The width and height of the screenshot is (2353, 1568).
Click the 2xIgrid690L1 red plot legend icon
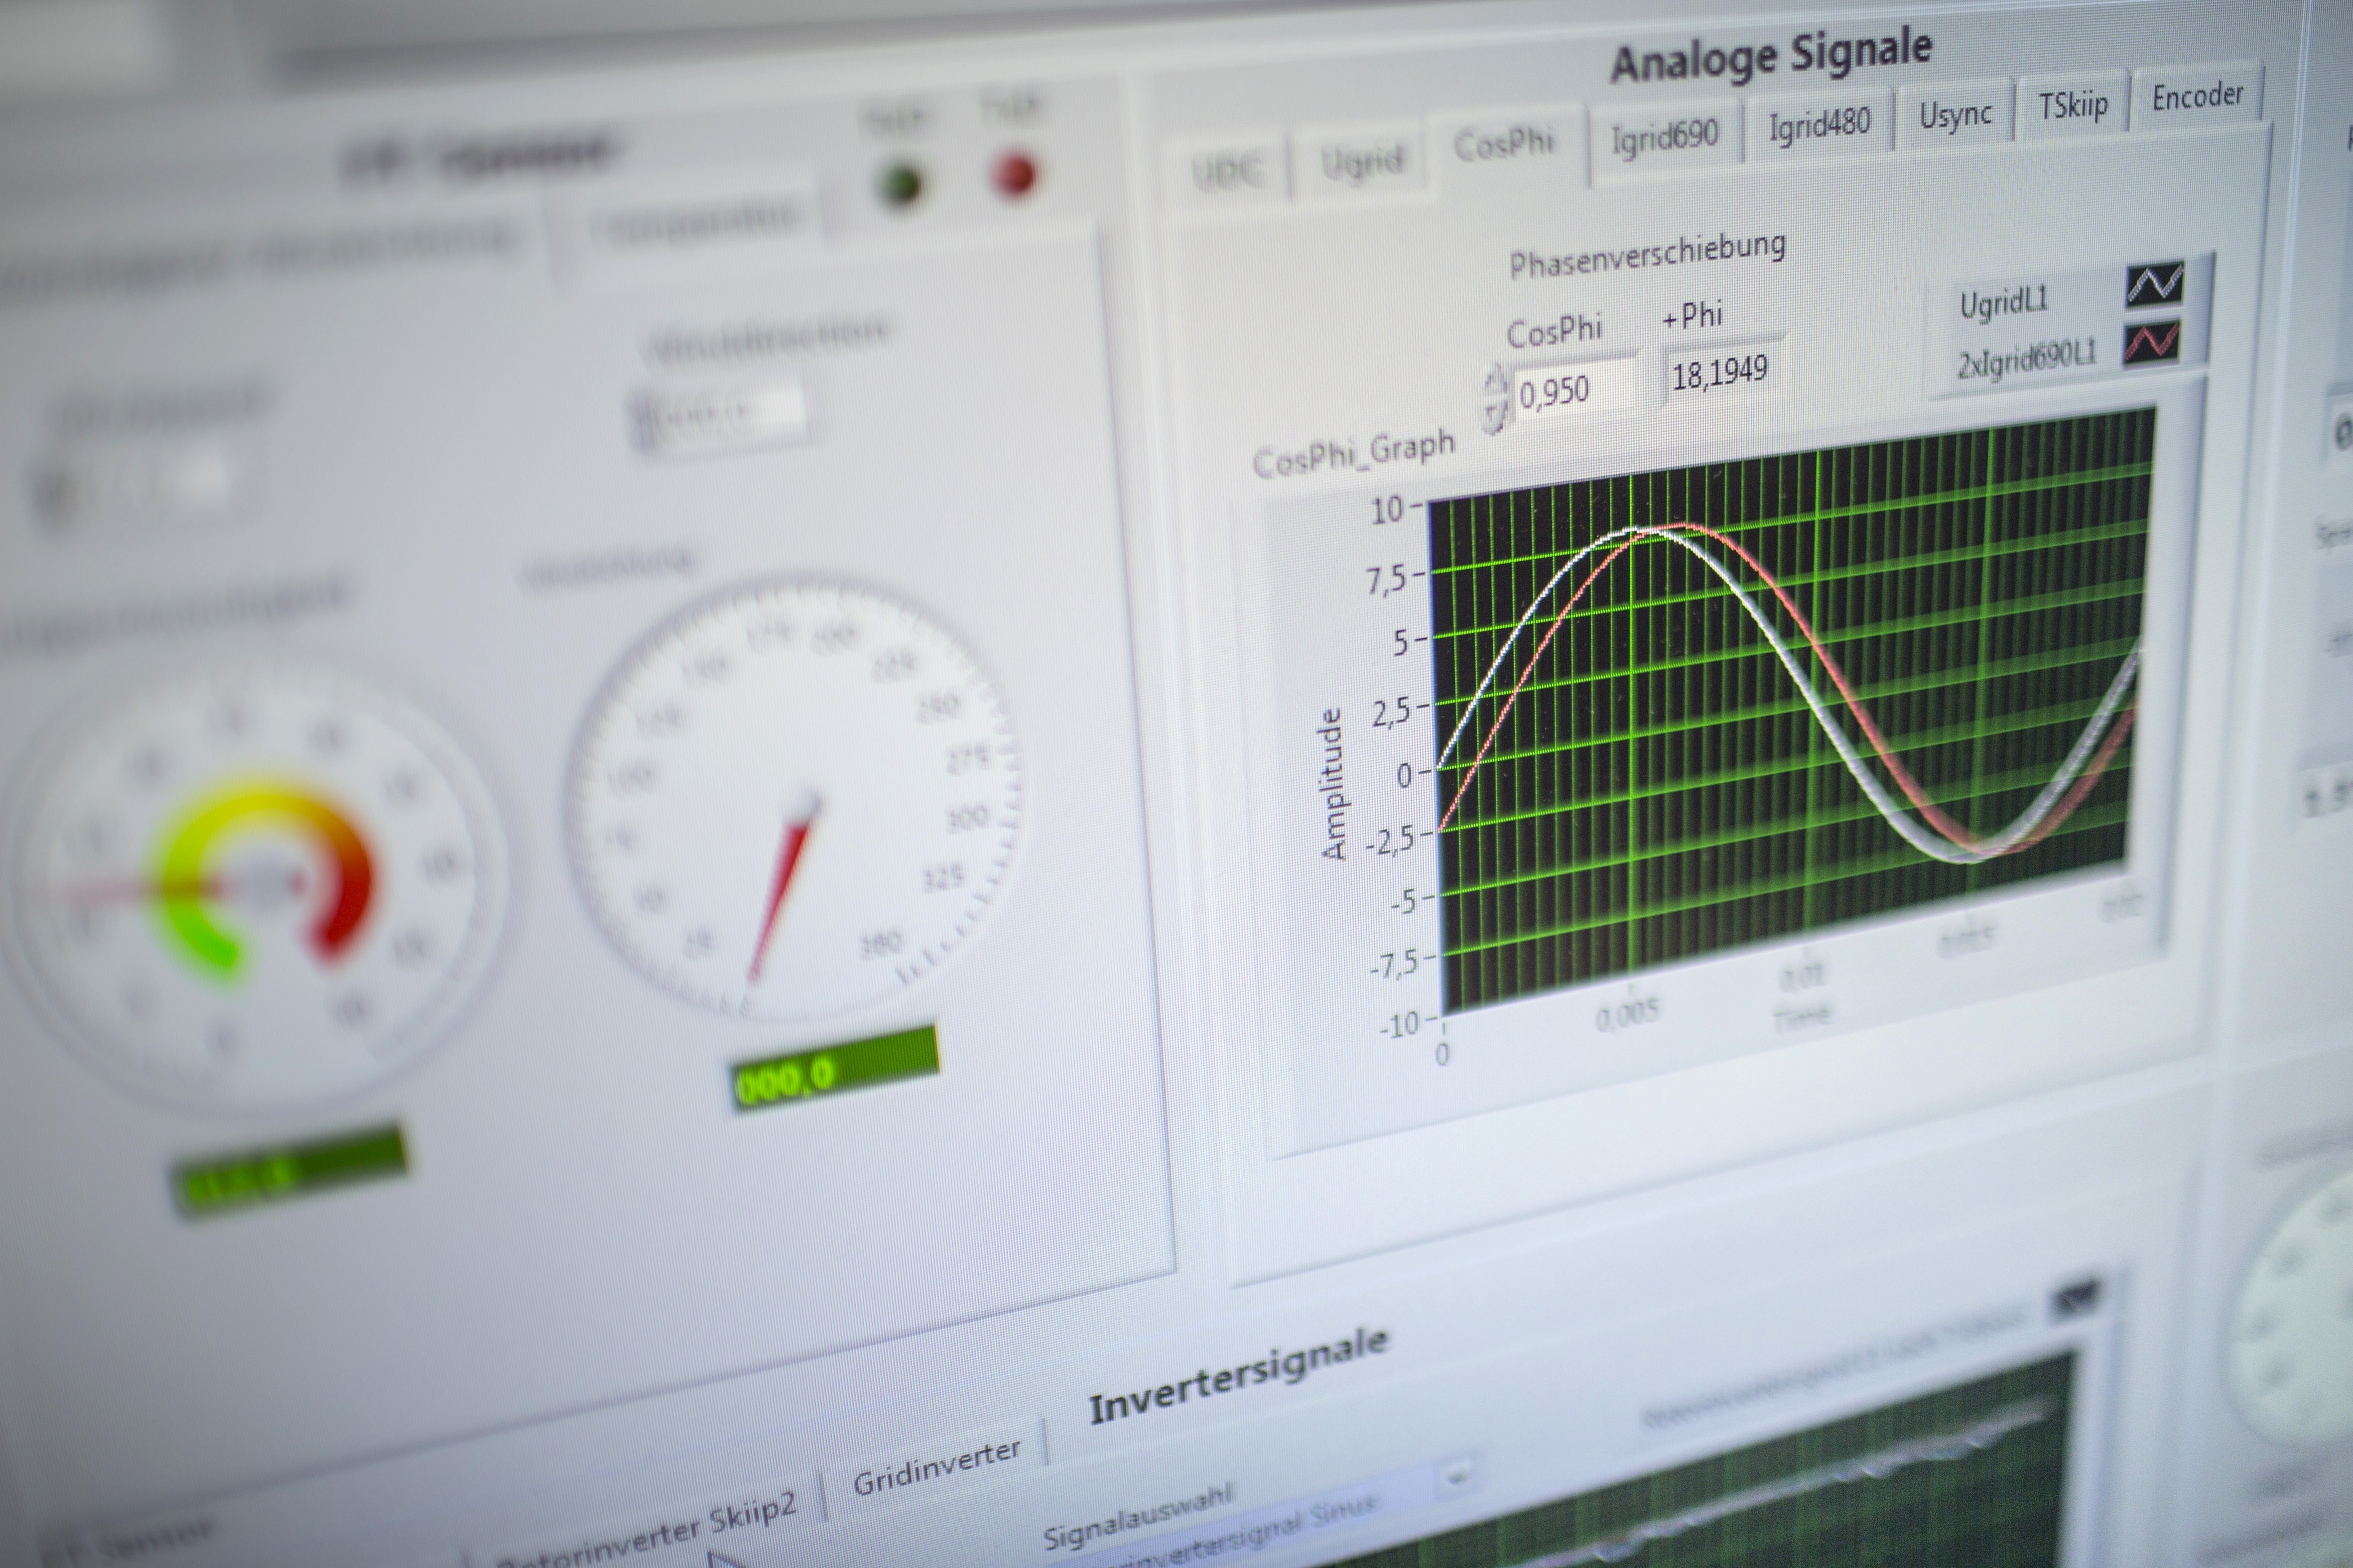(2151, 343)
